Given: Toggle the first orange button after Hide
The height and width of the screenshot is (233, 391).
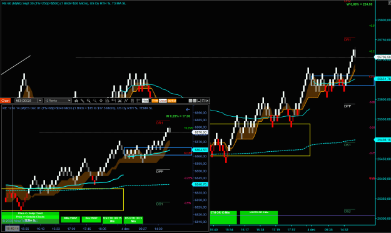Looking at the screenshot, I should tap(155, 101).
